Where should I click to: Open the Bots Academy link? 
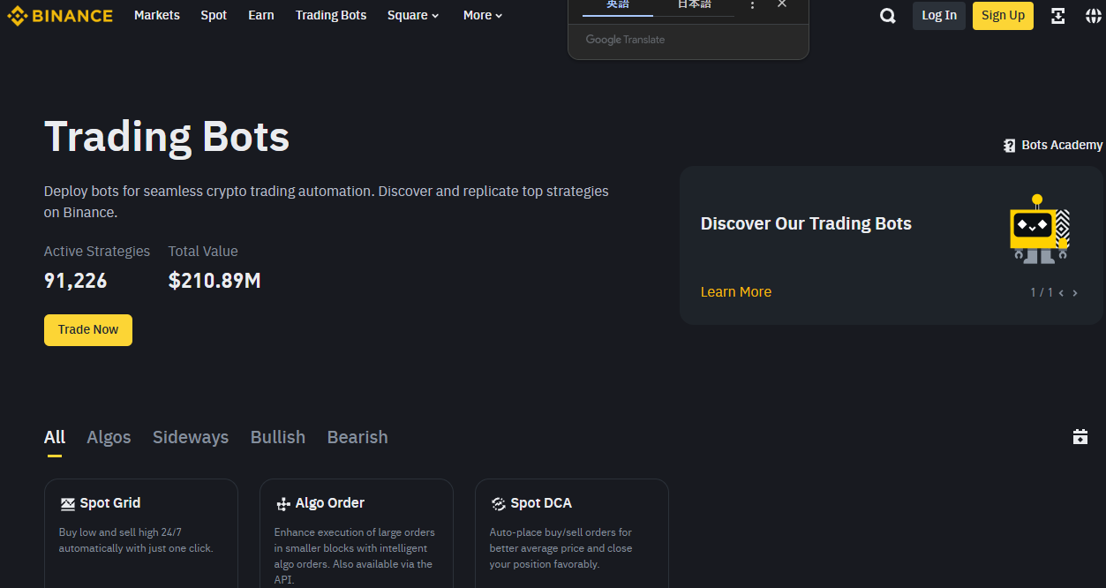click(x=1062, y=146)
